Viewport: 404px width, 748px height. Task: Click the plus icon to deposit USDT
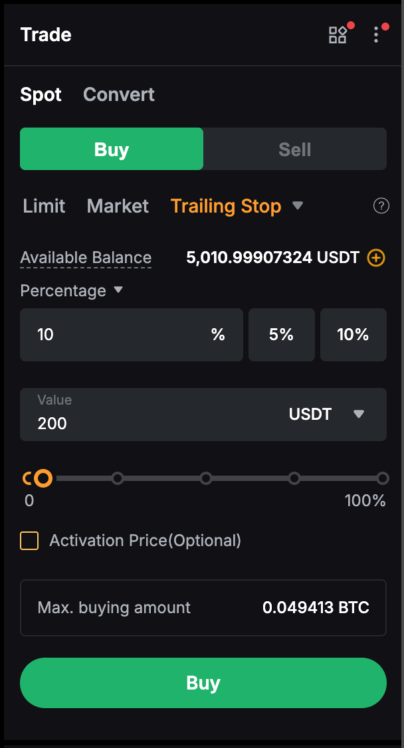click(376, 258)
